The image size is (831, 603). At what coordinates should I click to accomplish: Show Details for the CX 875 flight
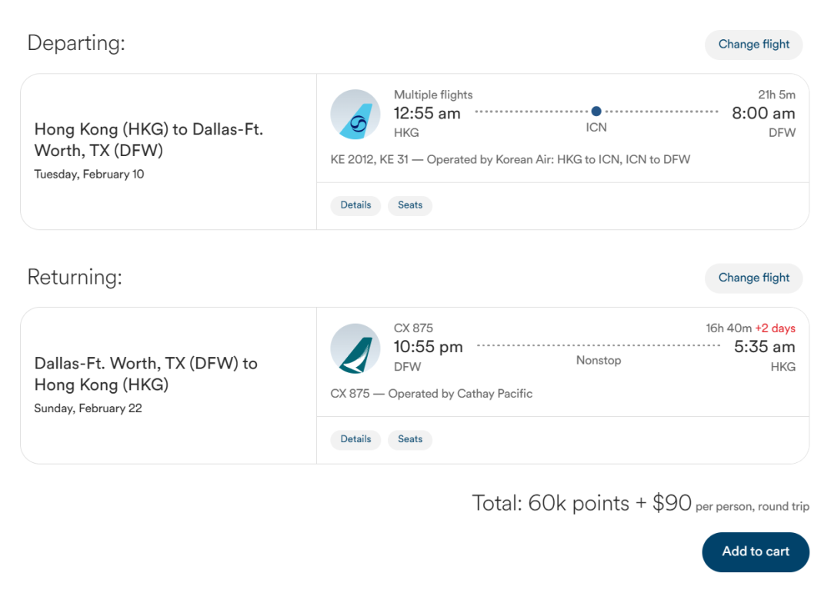coord(355,439)
